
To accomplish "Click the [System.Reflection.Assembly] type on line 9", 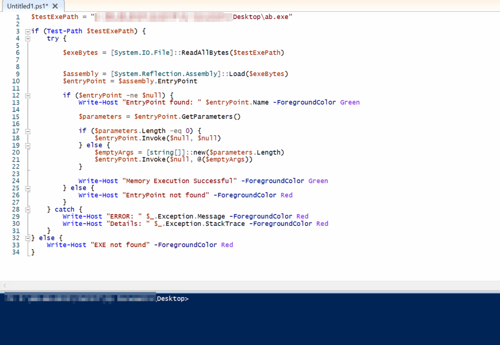I will pyautogui.click(x=166, y=74).
